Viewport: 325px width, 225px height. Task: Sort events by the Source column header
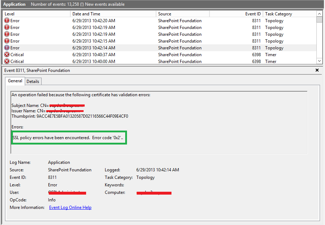[x=183, y=14]
